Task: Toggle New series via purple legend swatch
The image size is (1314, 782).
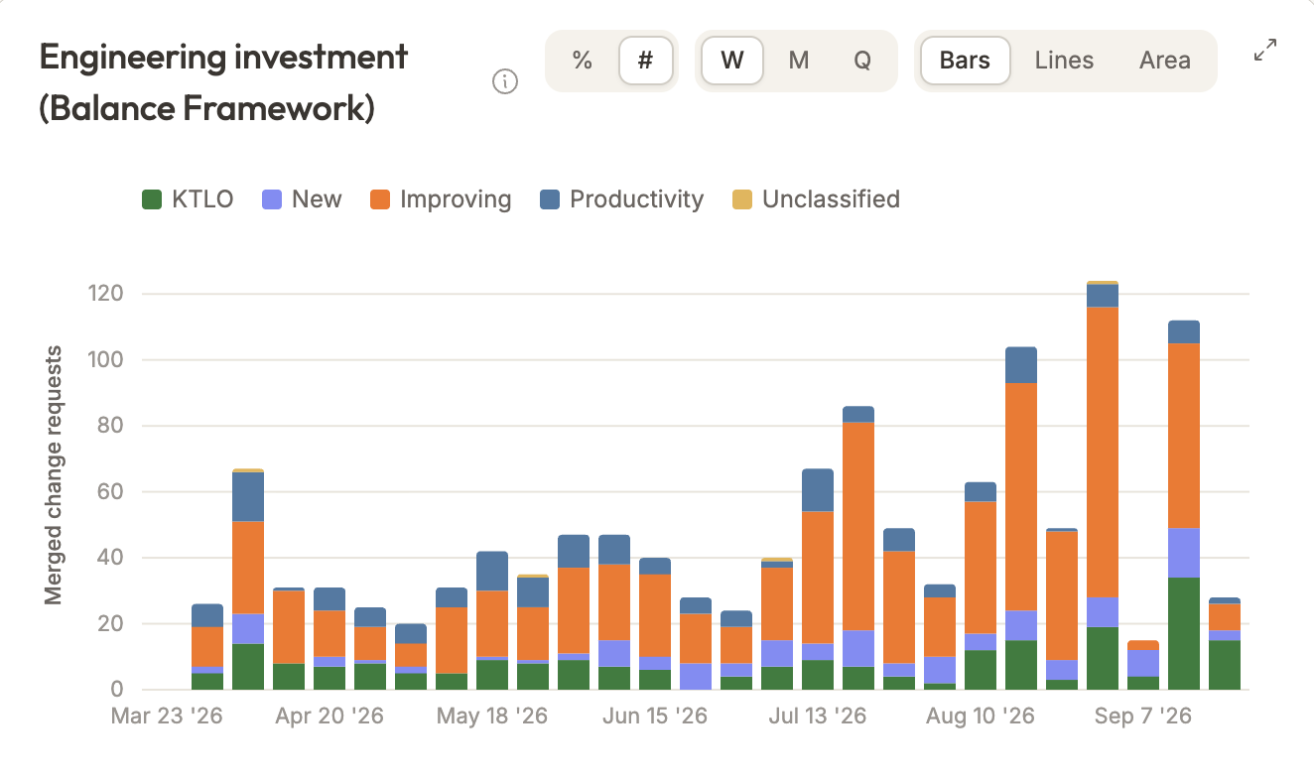Action: [272, 199]
